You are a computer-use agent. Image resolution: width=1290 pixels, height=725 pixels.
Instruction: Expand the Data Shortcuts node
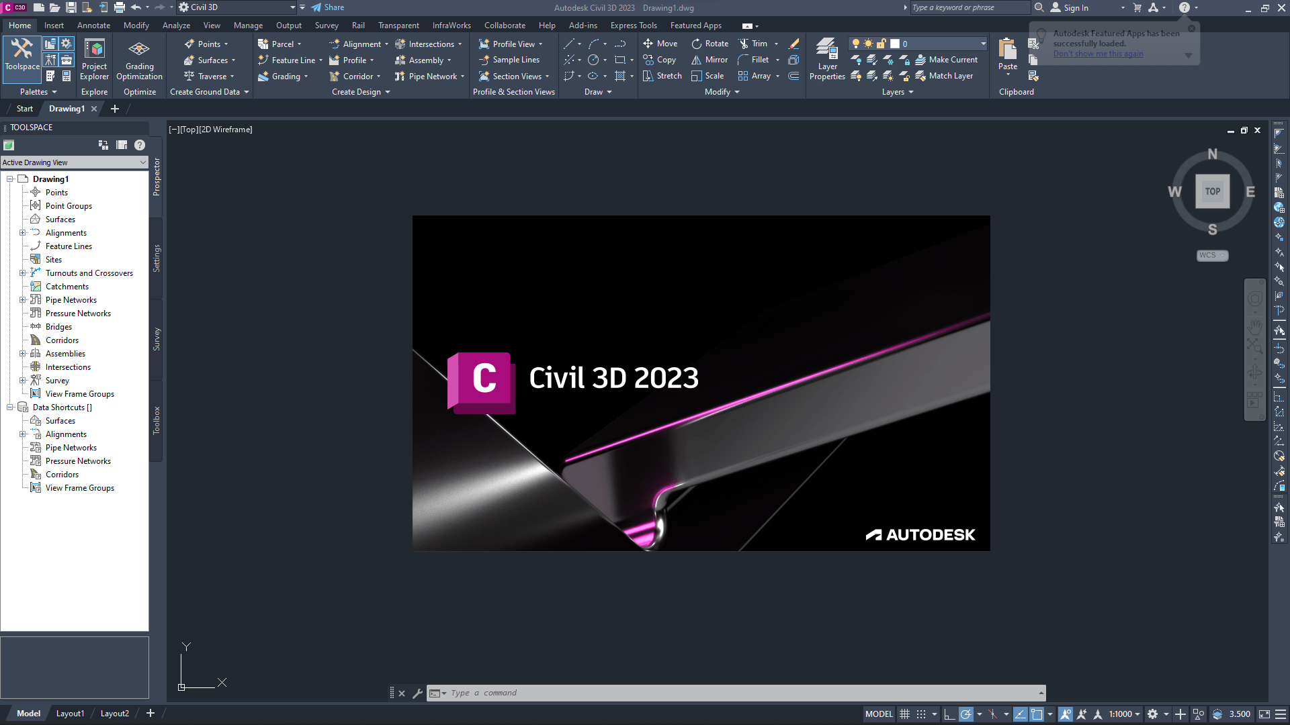(x=10, y=407)
